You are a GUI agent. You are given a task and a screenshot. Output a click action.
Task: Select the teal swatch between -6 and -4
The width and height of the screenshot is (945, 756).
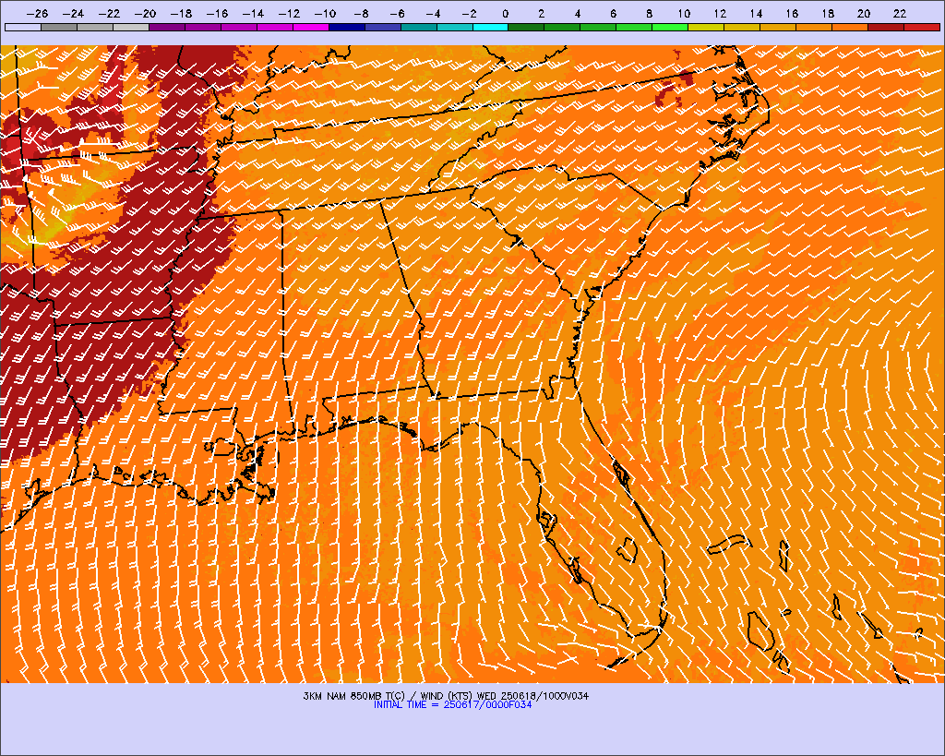tap(418, 27)
